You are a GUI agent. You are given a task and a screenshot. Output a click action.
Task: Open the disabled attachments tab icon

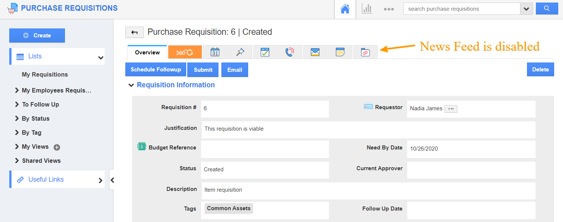[x=365, y=52]
